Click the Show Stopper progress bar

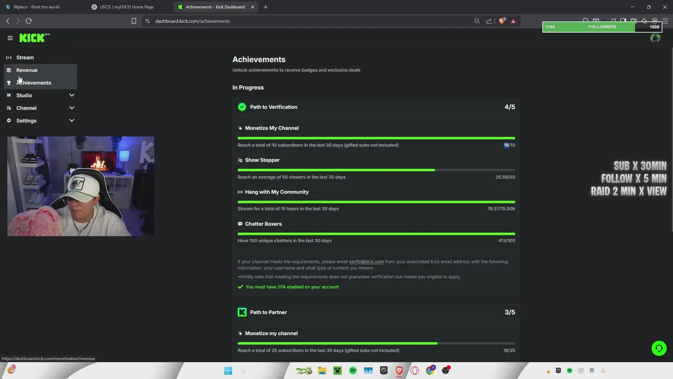376,170
